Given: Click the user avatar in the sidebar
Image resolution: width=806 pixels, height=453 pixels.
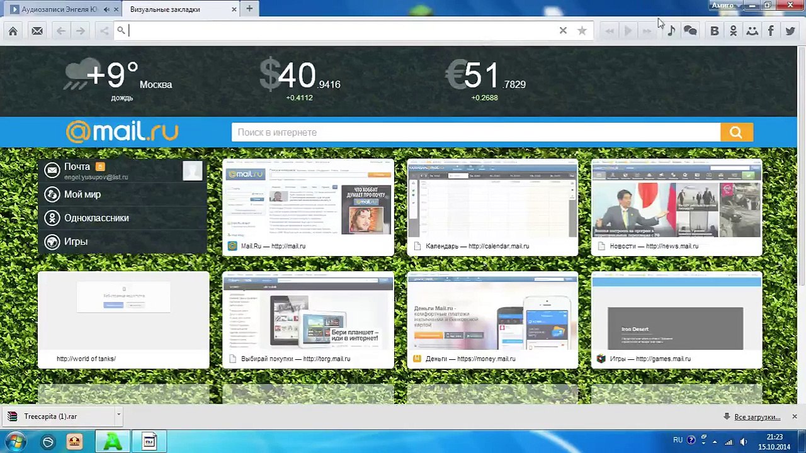Looking at the screenshot, I should click(193, 171).
